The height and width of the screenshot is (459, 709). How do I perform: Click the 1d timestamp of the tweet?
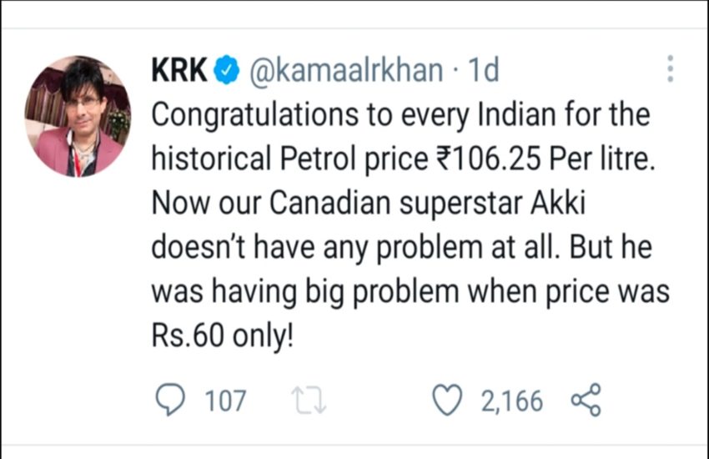(x=483, y=71)
